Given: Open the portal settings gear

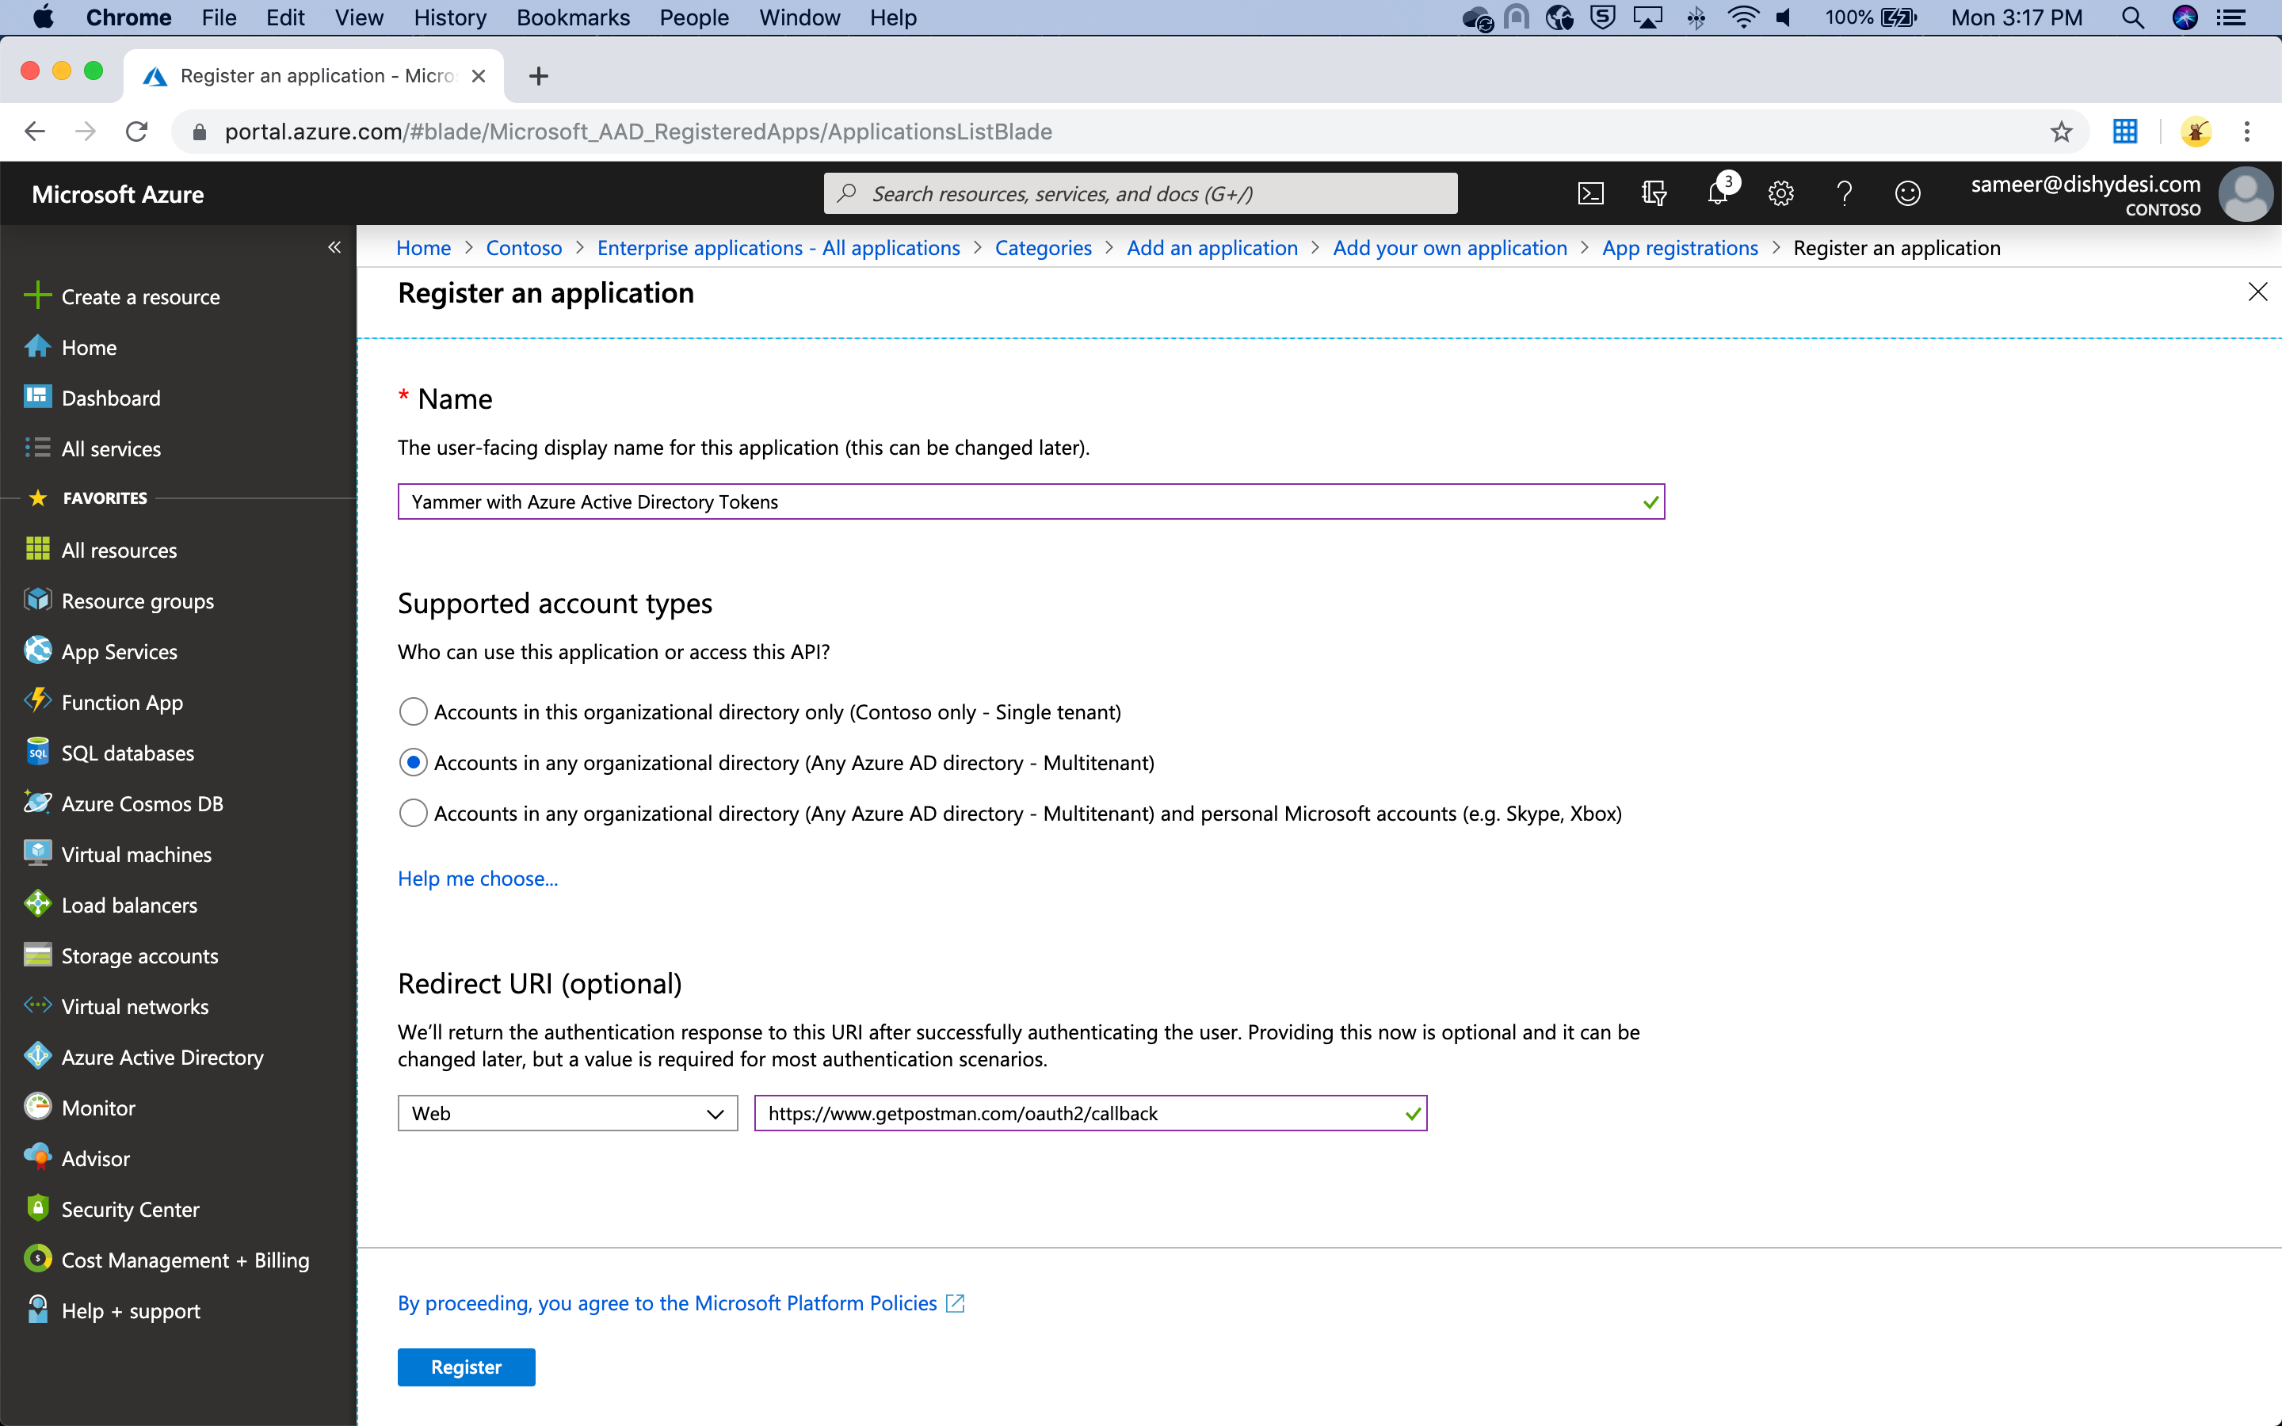Looking at the screenshot, I should [1780, 193].
